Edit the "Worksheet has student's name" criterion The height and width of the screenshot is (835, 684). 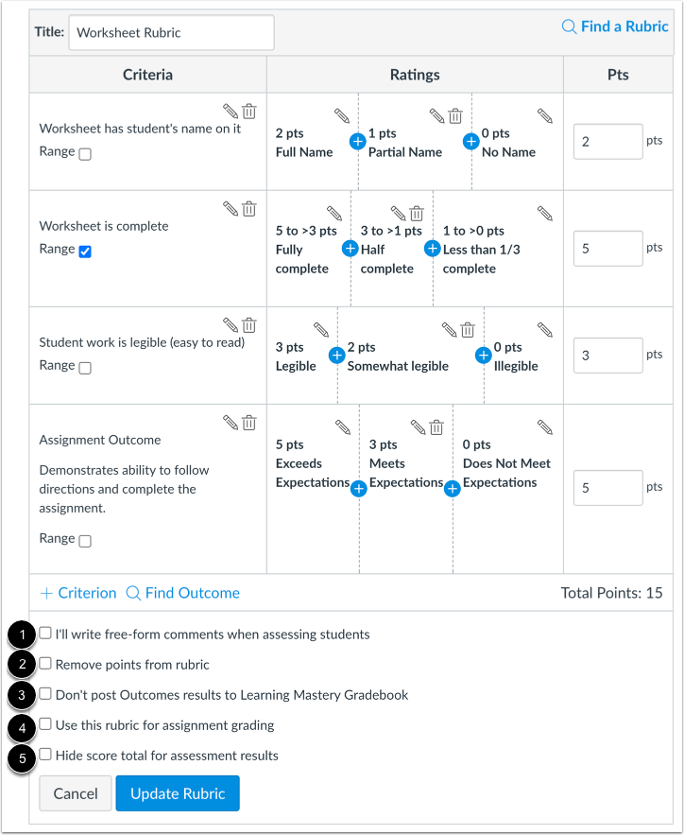(x=231, y=111)
